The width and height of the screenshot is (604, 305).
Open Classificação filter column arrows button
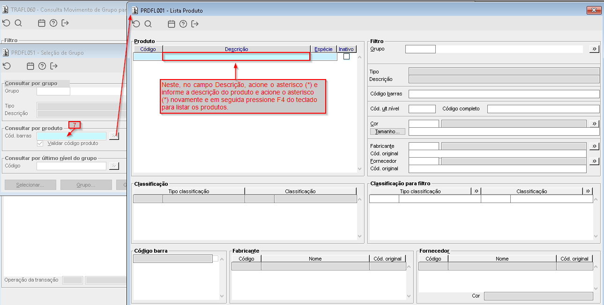pos(588,191)
